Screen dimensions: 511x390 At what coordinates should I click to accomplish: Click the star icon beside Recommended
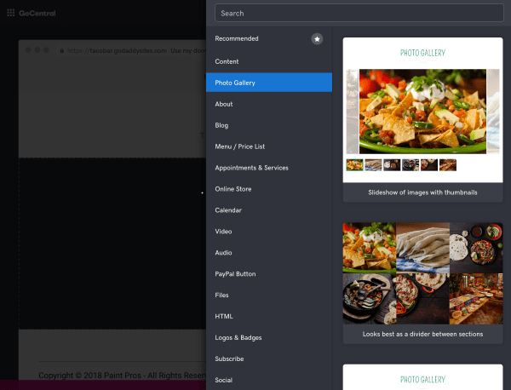(x=317, y=39)
